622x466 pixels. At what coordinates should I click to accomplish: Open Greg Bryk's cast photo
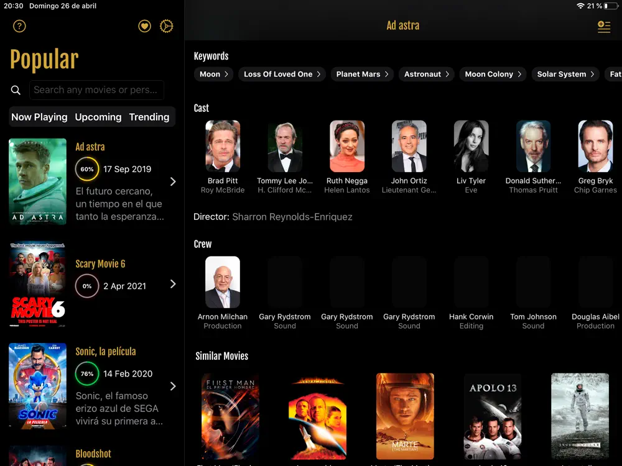tap(595, 146)
